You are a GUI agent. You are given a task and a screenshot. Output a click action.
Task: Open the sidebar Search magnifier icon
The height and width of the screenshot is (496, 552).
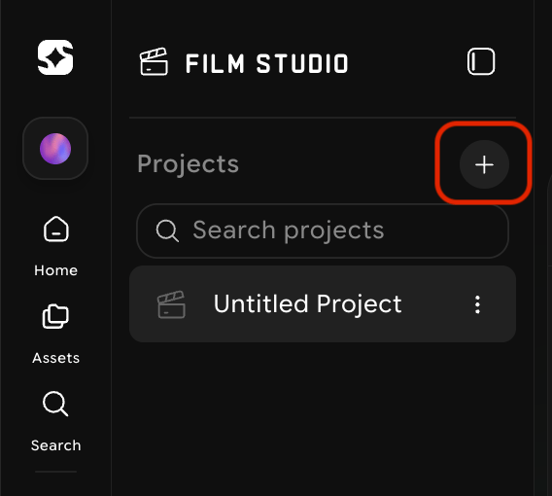55,404
